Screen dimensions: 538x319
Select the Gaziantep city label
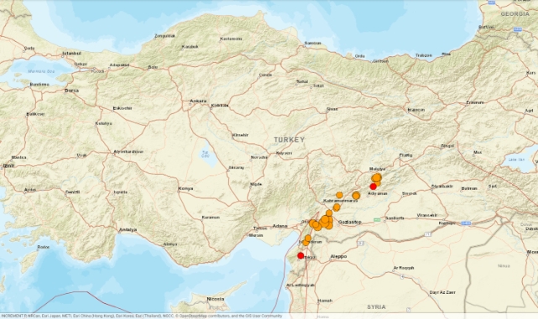point(350,222)
